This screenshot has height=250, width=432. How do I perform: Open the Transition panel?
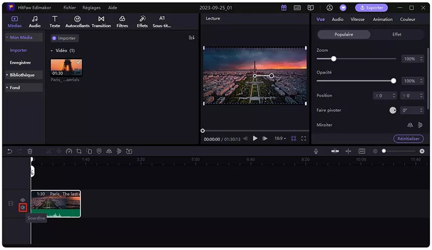[101, 22]
